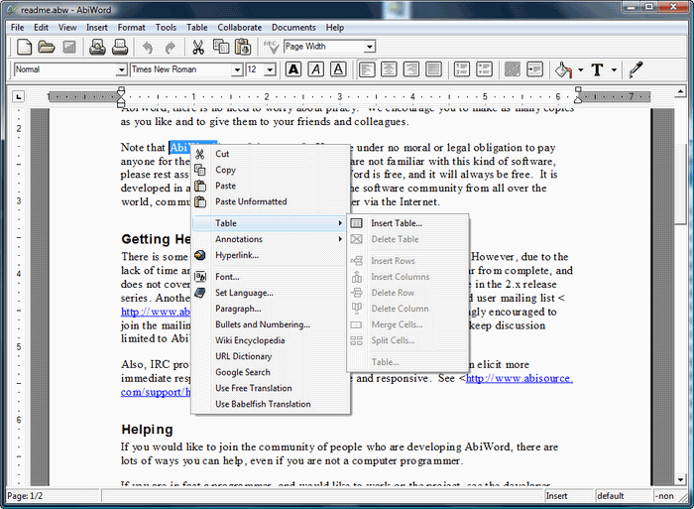
Task: Click the shaded indent icon next to the list buttons
Action: point(513,69)
